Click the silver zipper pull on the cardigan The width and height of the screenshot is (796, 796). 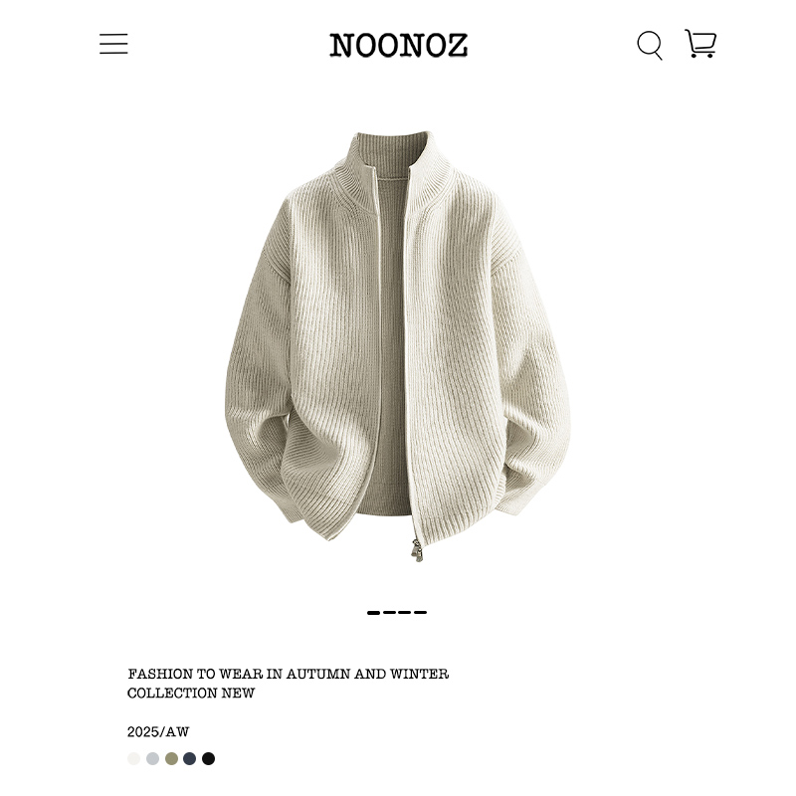pos(417,550)
